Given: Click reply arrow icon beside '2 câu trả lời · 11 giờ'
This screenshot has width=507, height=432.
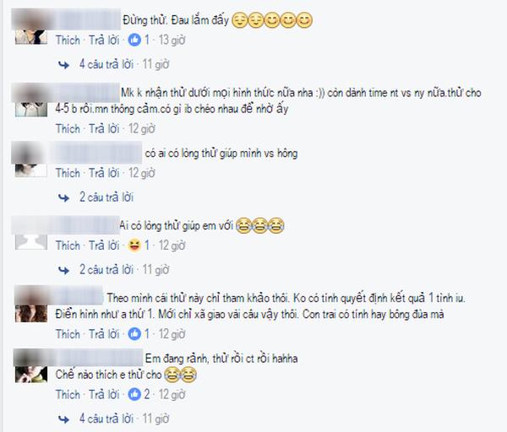Looking at the screenshot, I should pyautogui.click(x=63, y=270).
